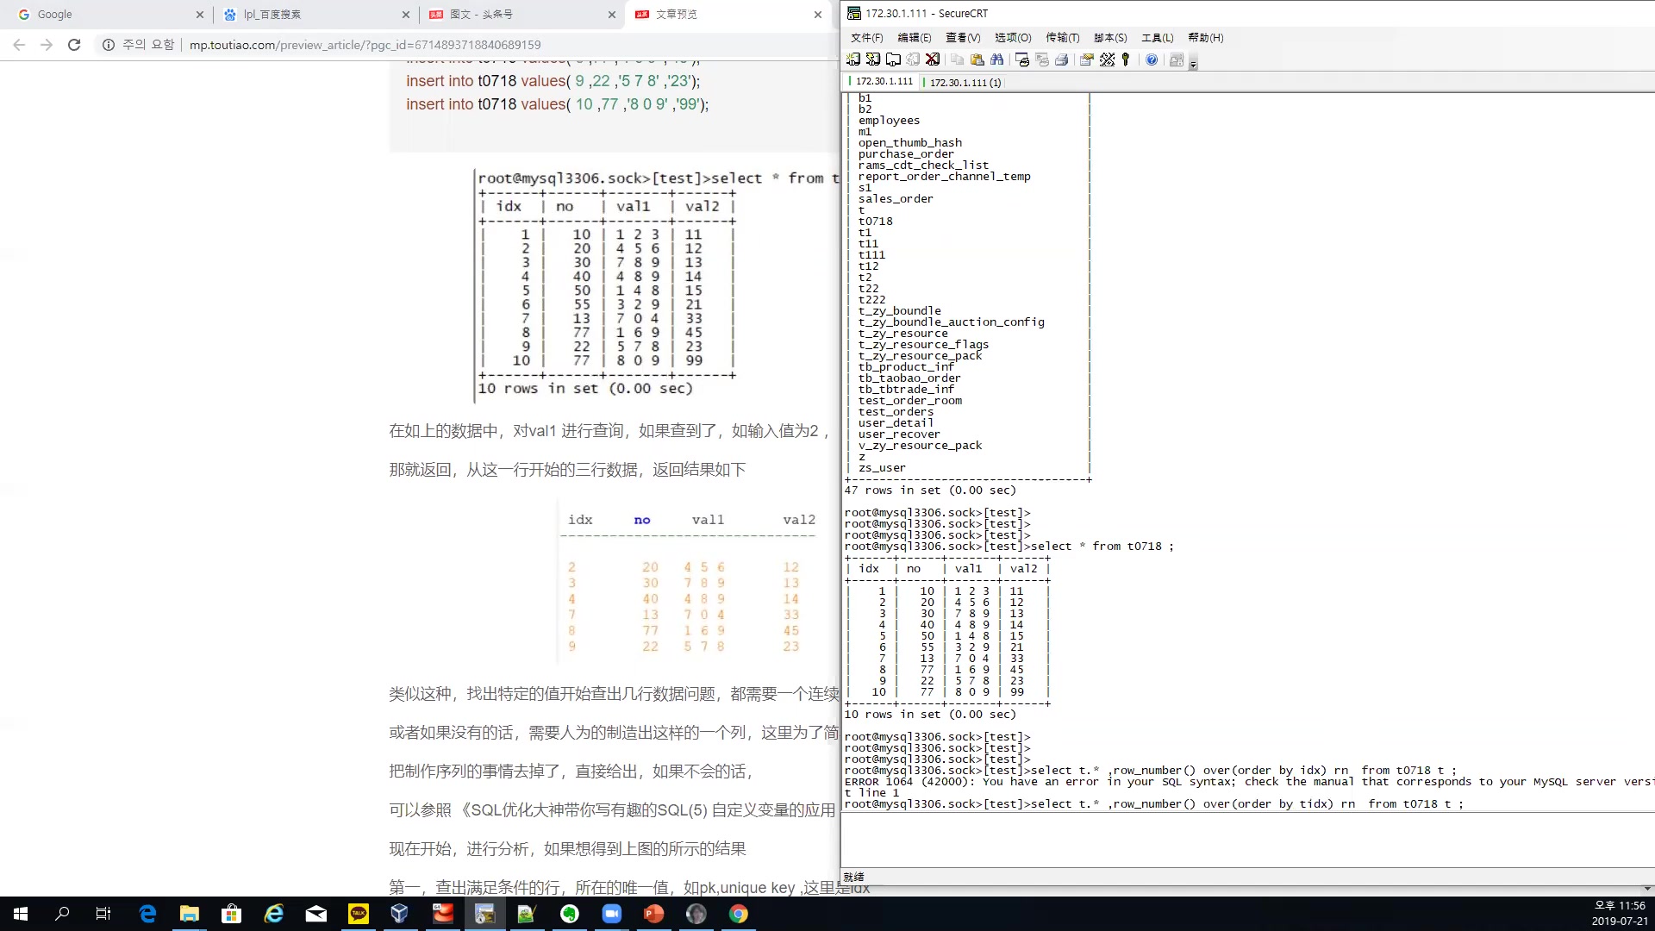Click the browser Forward arrow

tap(47, 45)
